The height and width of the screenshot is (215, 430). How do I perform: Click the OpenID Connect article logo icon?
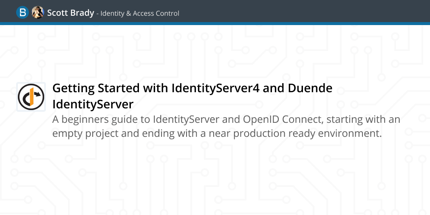[31, 97]
